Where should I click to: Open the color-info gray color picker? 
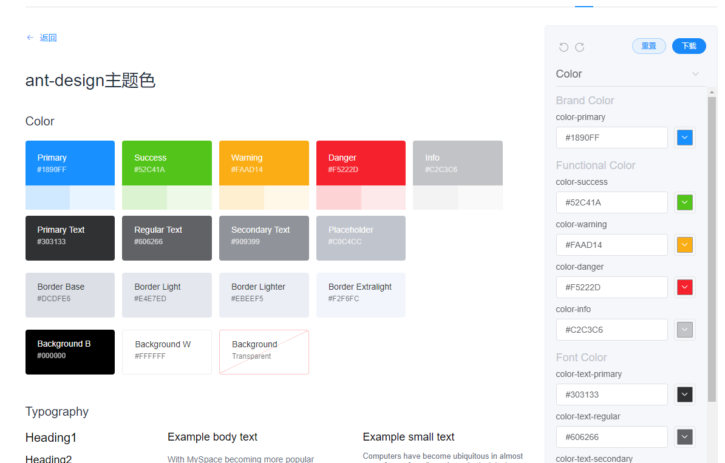click(685, 330)
